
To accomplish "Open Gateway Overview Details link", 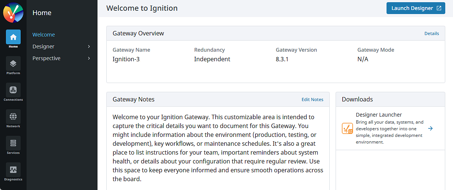I will tap(432, 33).
